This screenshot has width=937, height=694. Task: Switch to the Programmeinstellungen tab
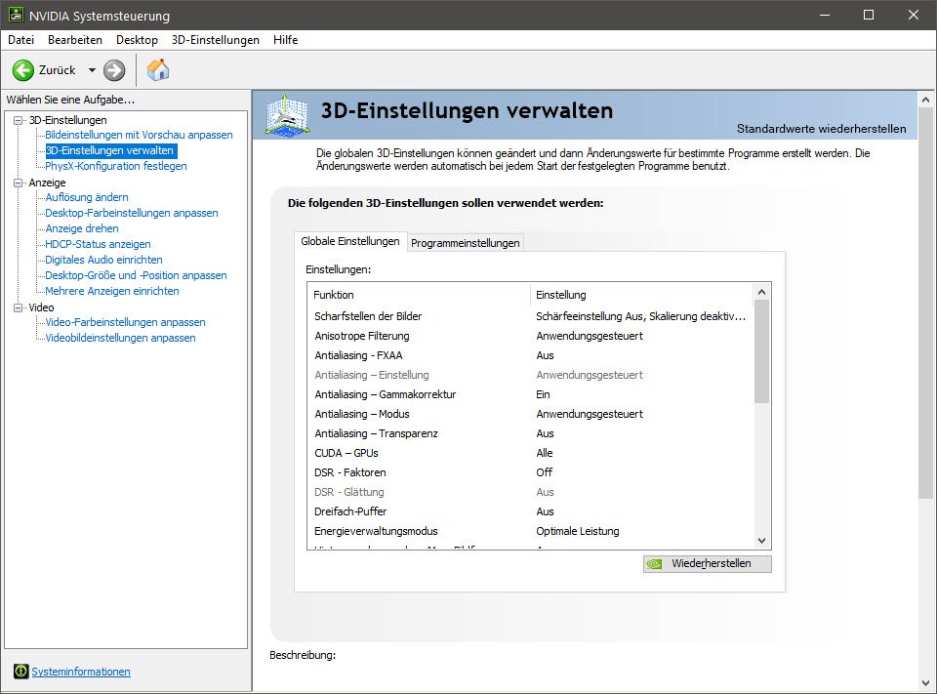coord(465,243)
